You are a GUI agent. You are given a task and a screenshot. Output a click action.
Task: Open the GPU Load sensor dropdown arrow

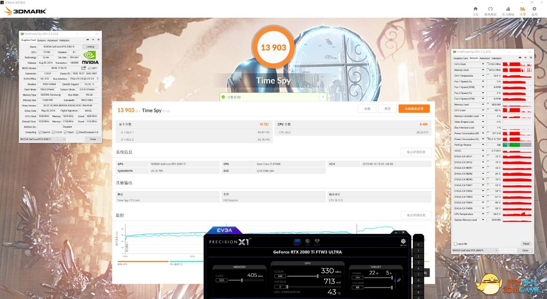point(483,110)
